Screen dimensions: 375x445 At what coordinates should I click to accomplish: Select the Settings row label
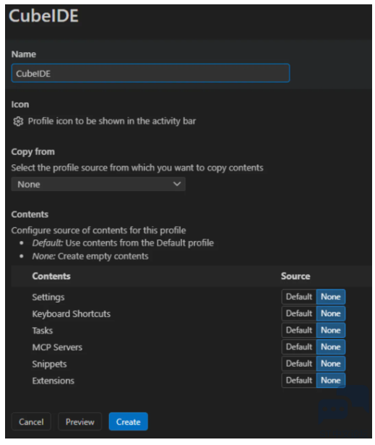pos(48,297)
